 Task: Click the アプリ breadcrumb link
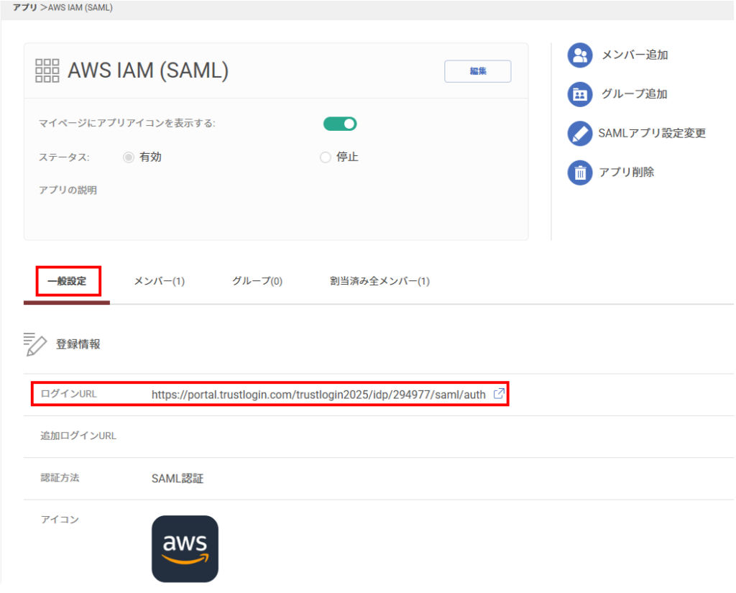24,8
